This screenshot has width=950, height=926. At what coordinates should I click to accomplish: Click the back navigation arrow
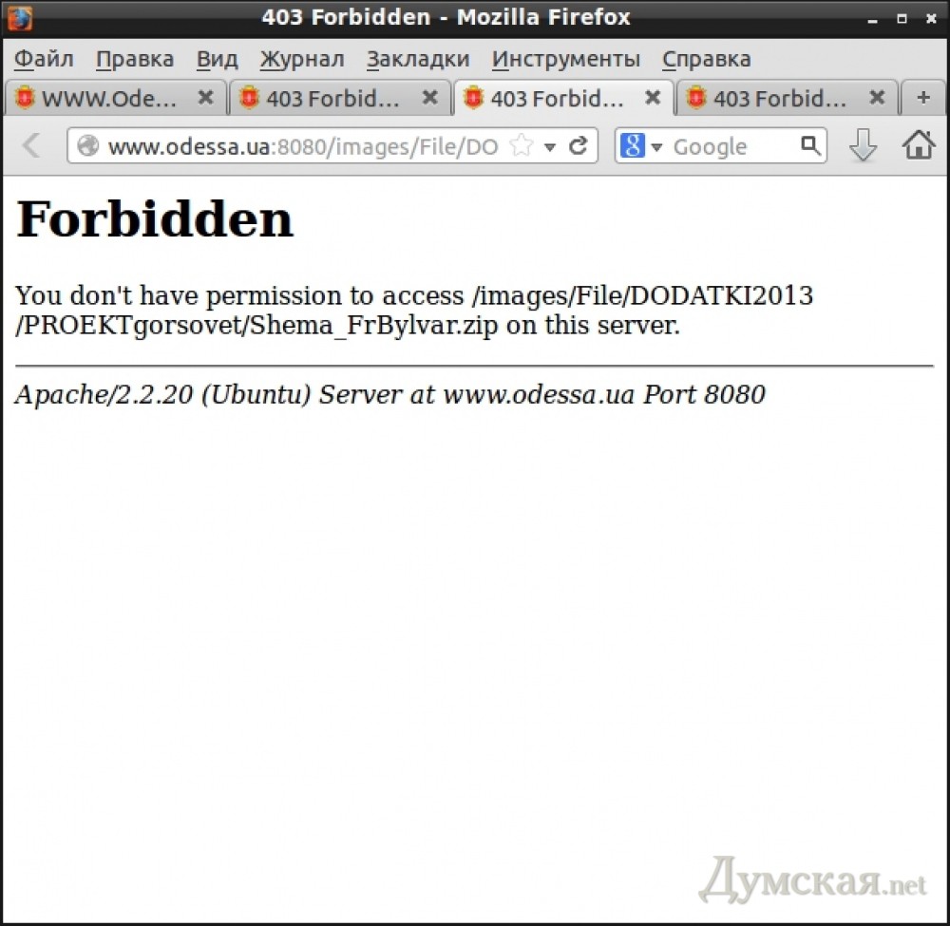[31, 146]
